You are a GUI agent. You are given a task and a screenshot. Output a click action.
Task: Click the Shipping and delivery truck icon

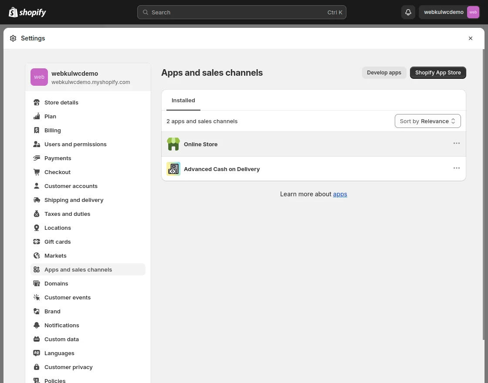(x=37, y=200)
